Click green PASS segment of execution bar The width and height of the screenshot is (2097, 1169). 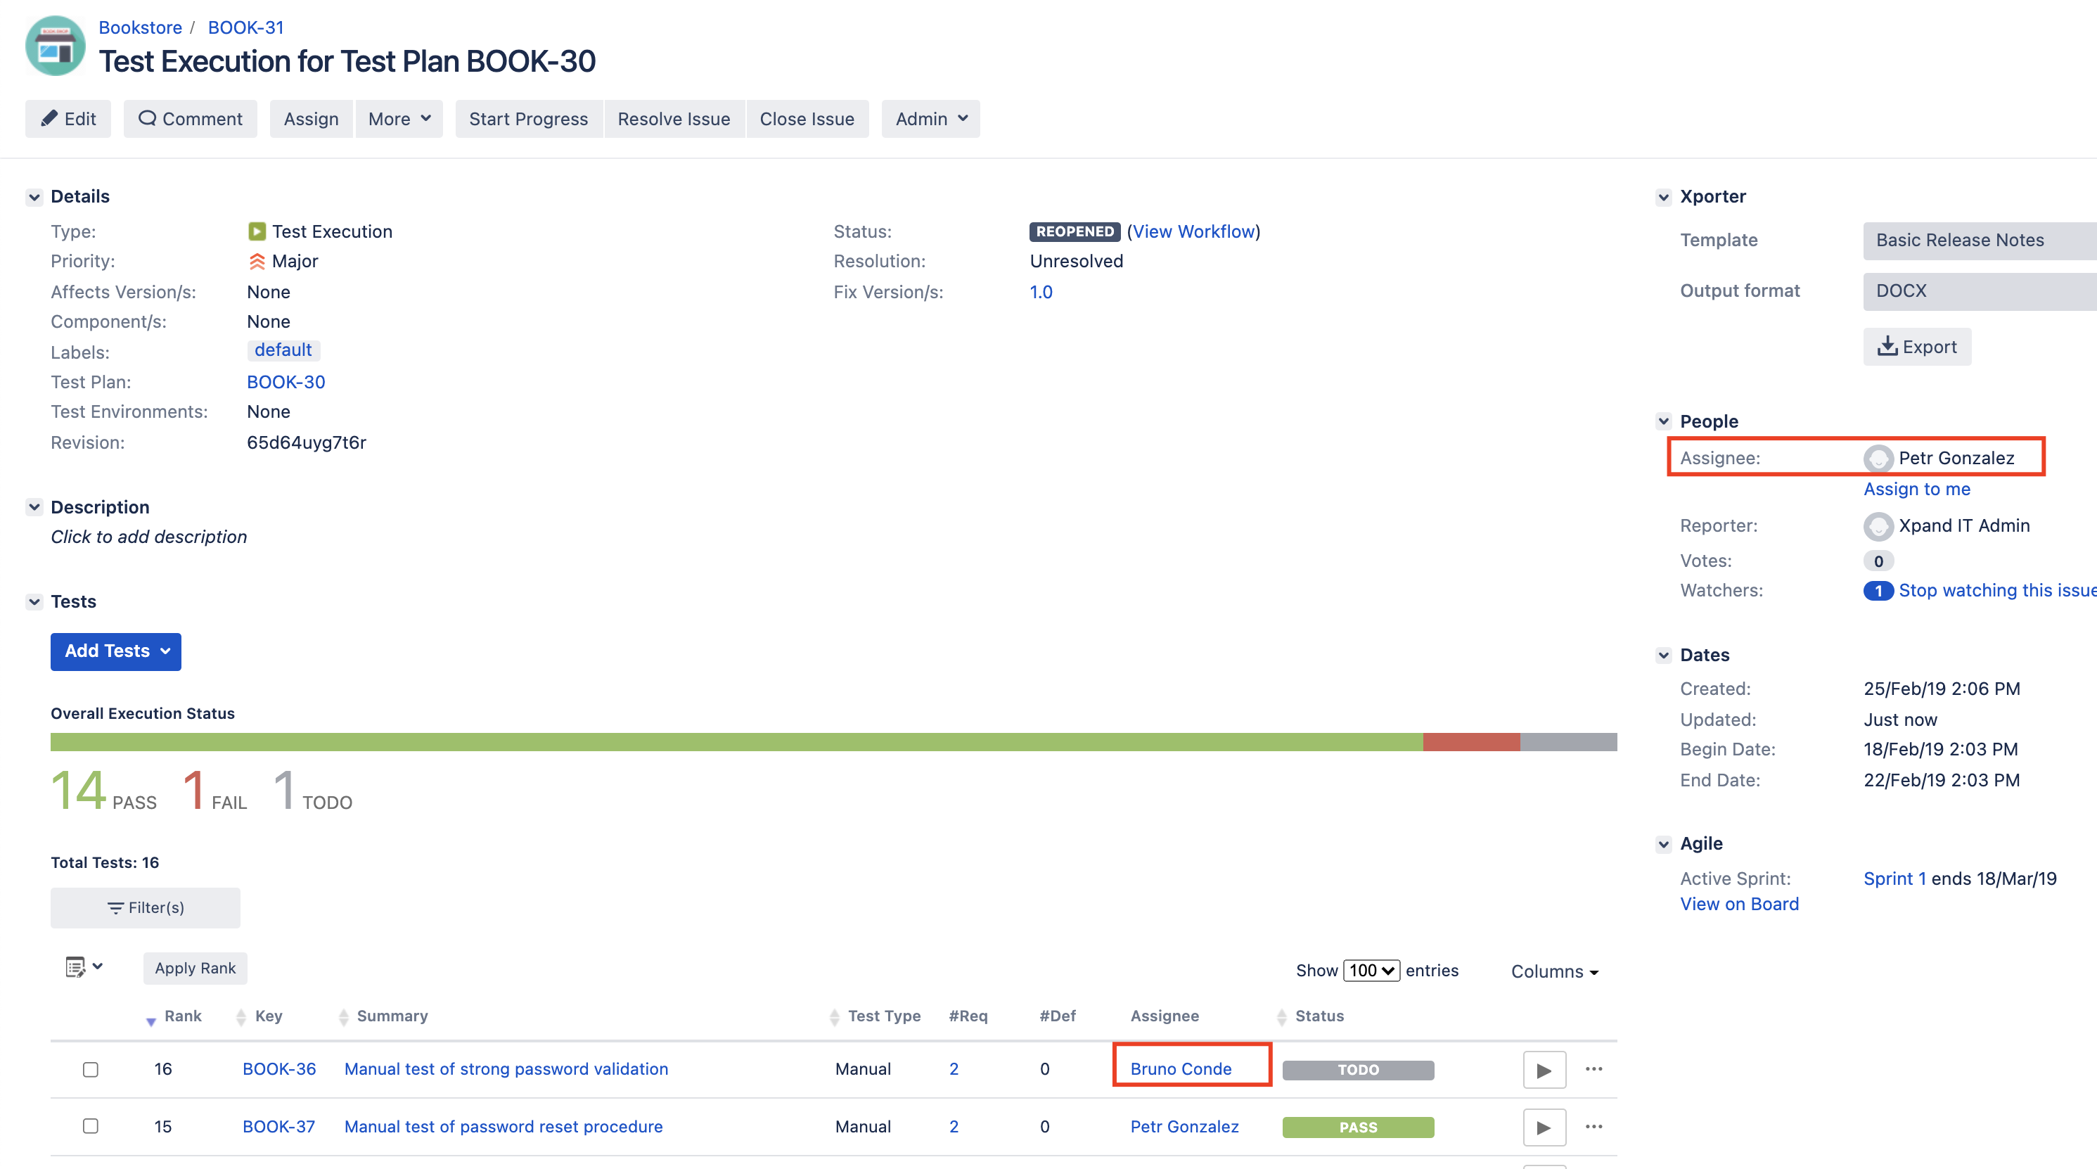737,741
